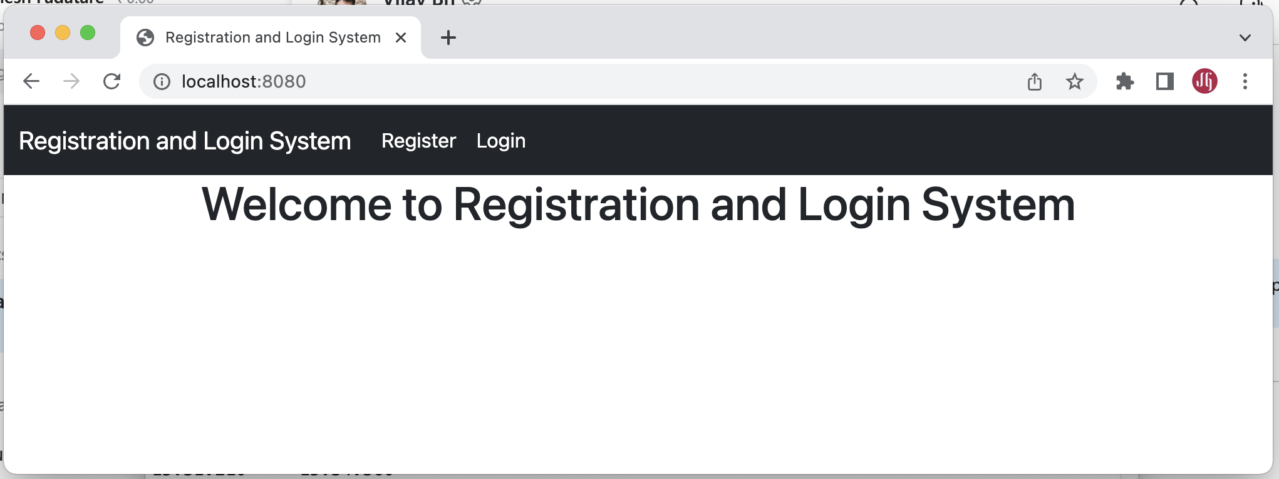Open the Login nav link

[501, 141]
